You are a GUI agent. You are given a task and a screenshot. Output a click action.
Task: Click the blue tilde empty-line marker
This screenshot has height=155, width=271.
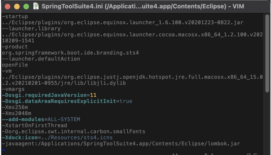click(4, 150)
